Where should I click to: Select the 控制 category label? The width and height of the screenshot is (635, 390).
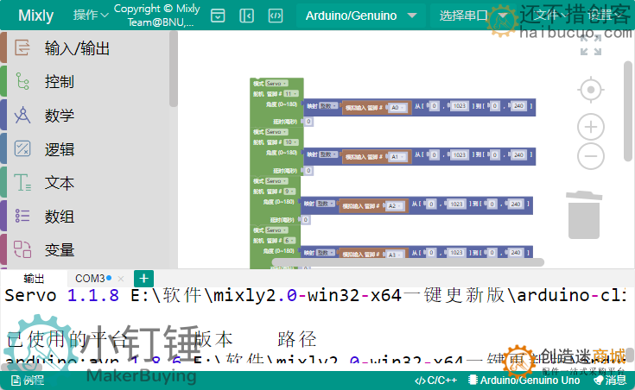click(60, 82)
